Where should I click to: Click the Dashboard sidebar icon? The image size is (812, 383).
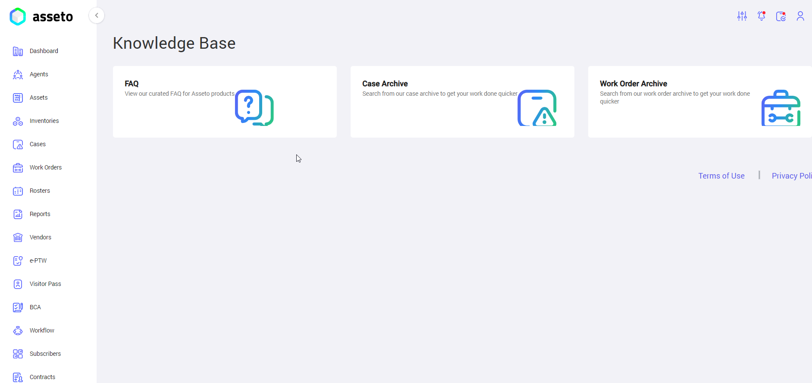coord(18,51)
